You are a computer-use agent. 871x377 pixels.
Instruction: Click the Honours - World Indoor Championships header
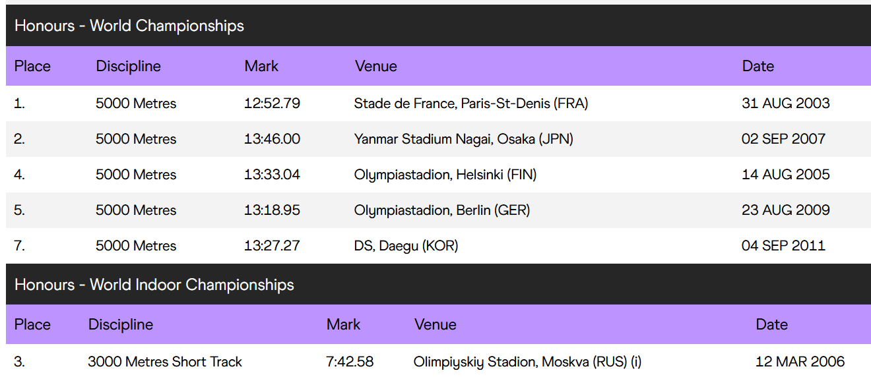click(154, 285)
